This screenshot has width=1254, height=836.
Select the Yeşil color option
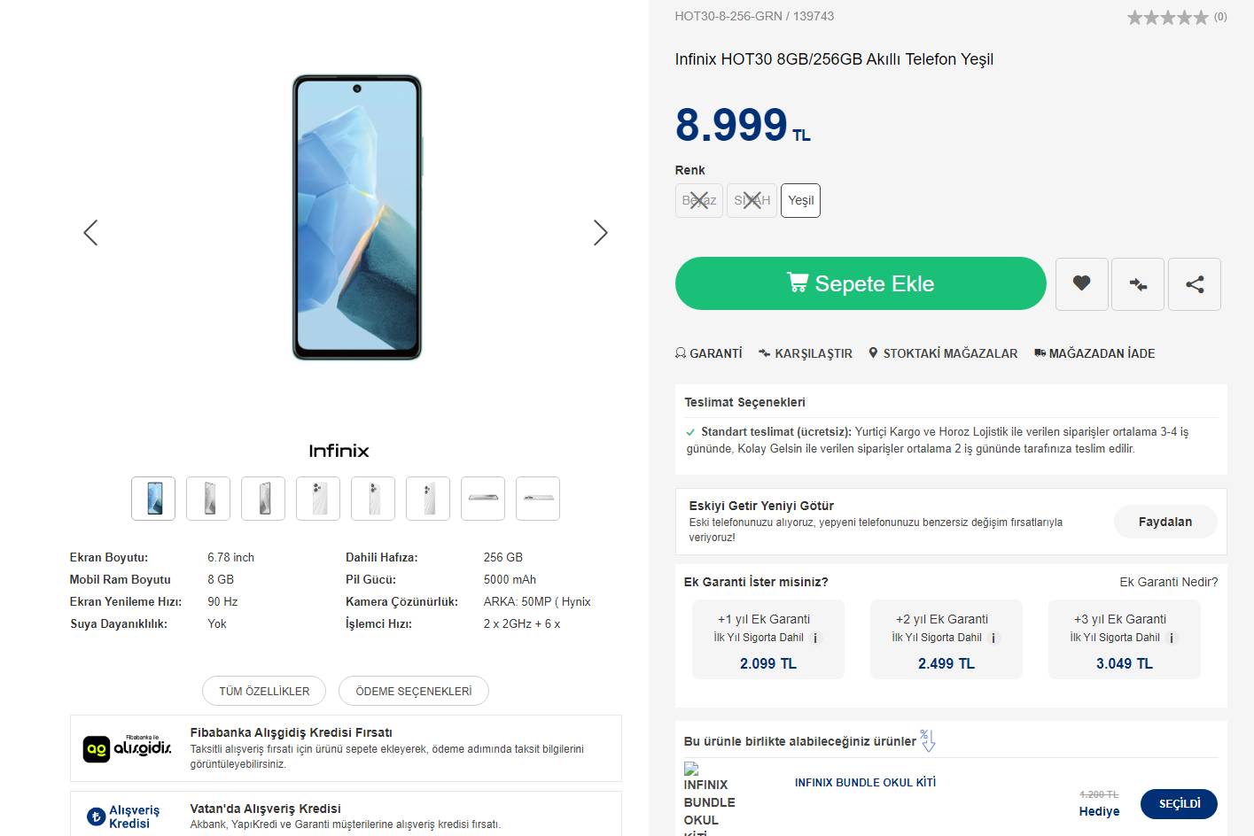click(x=800, y=200)
